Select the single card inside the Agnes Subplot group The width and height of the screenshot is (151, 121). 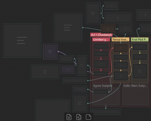(101, 92)
